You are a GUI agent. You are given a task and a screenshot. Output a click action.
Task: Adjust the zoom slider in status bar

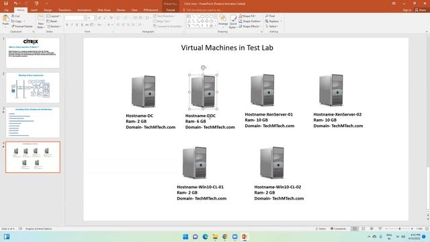400,229
